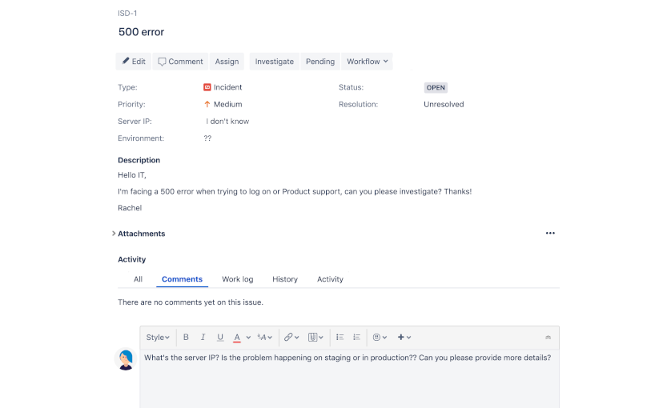Click the ISD-1 issue key

point(127,13)
